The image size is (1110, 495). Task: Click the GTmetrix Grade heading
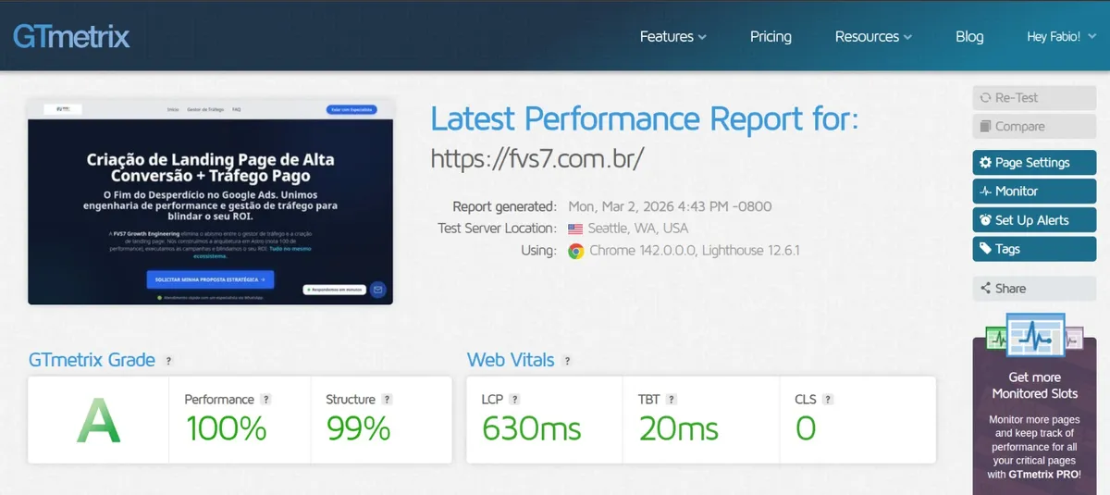92,360
